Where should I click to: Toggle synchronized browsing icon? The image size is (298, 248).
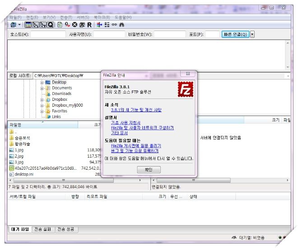pos(114,25)
